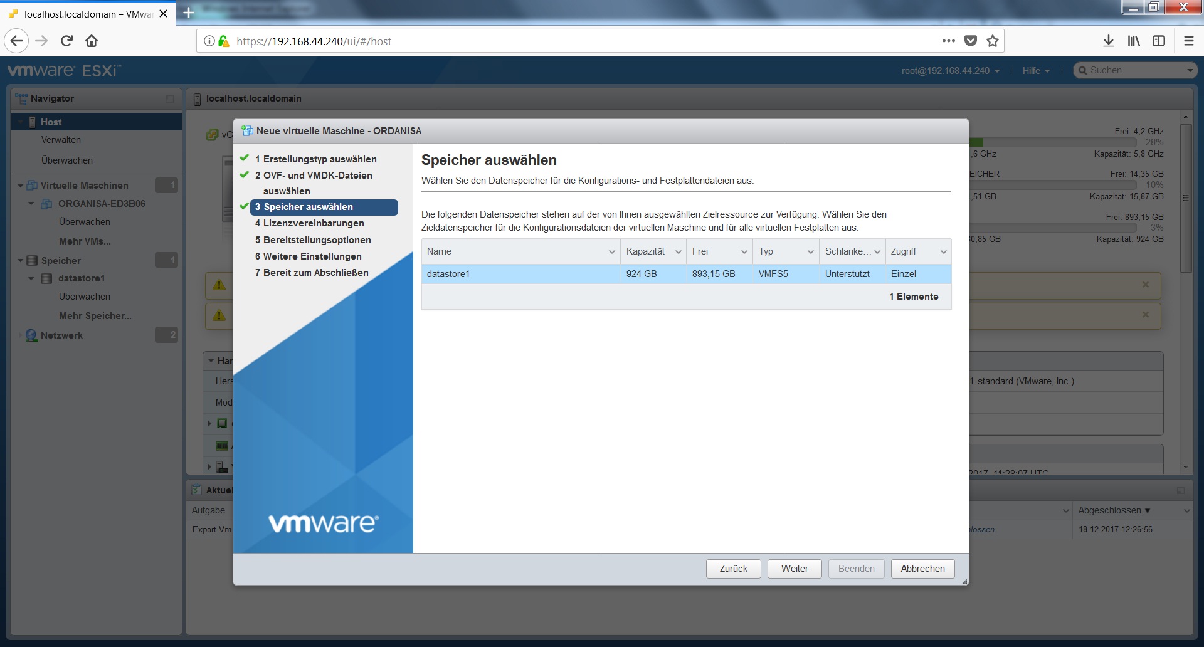
Task: Click the Zurück button
Action: click(733, 569)
